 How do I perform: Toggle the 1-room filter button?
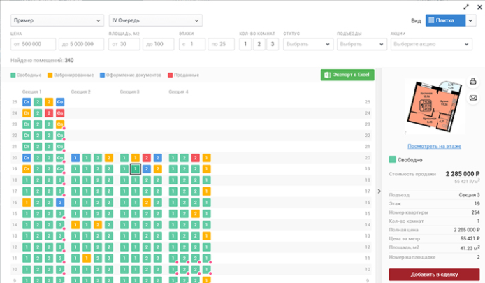pos(245,44)
